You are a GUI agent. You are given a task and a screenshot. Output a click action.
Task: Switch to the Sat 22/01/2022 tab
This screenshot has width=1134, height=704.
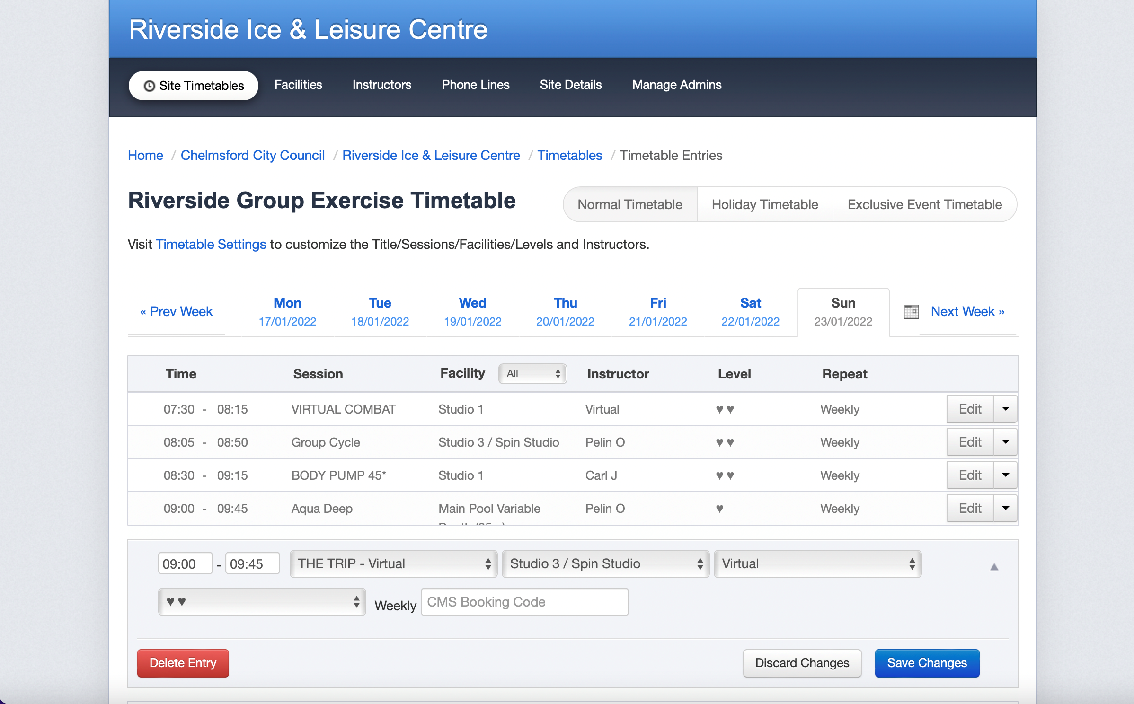coord(751,312)
